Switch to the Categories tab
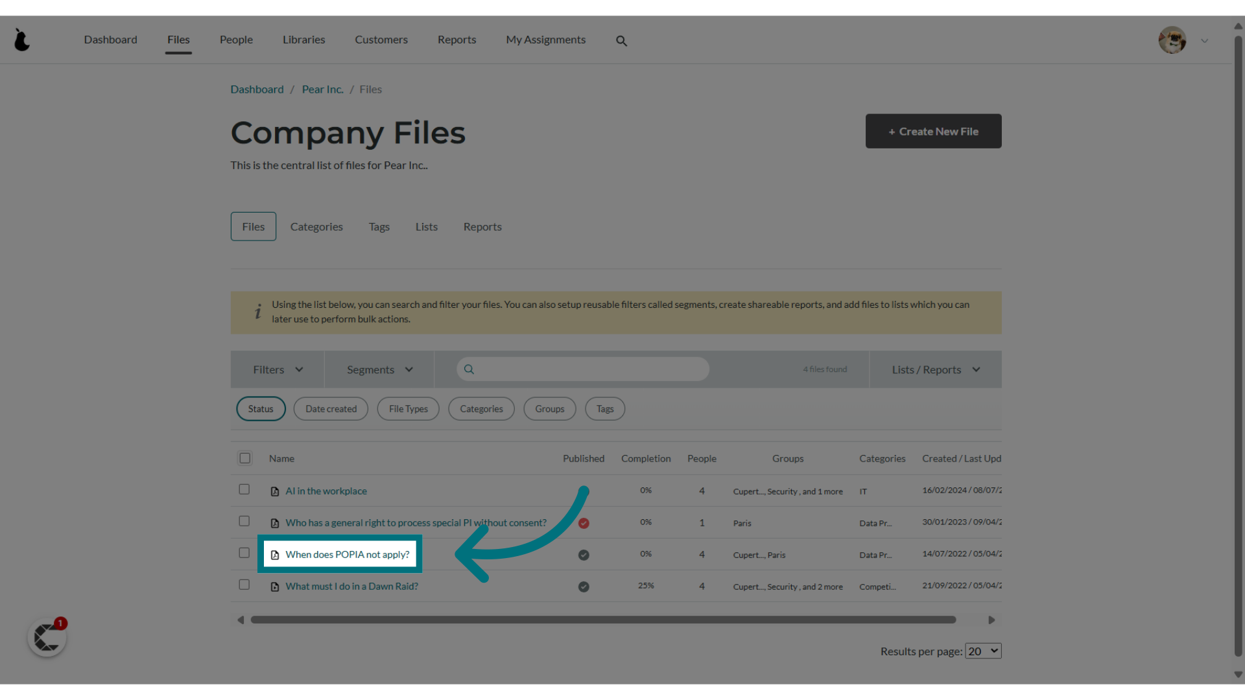The height and width of the screenshot is (700, 1245). [x=316, y=226]
